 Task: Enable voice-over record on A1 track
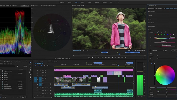click(50, 84)
